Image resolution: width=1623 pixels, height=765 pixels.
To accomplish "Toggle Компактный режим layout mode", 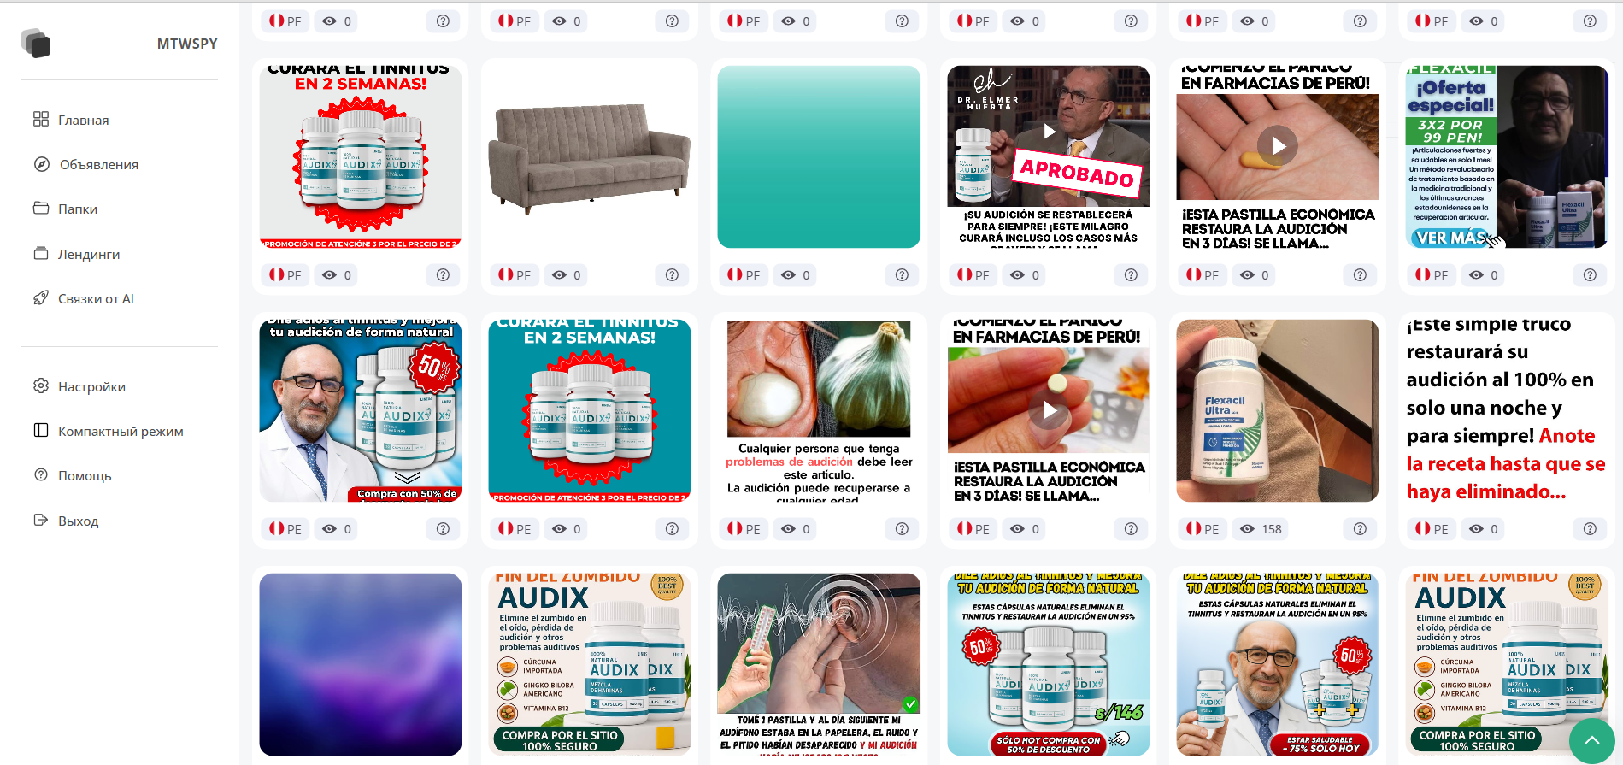I will [x=108, y=431].
